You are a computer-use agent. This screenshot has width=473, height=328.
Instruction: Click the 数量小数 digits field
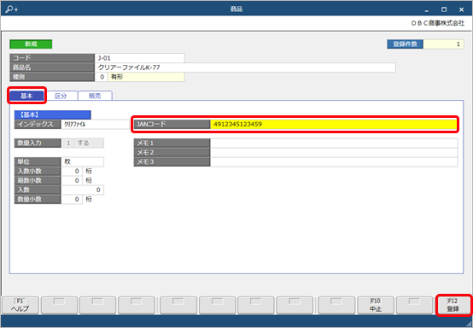coord(72,199)
